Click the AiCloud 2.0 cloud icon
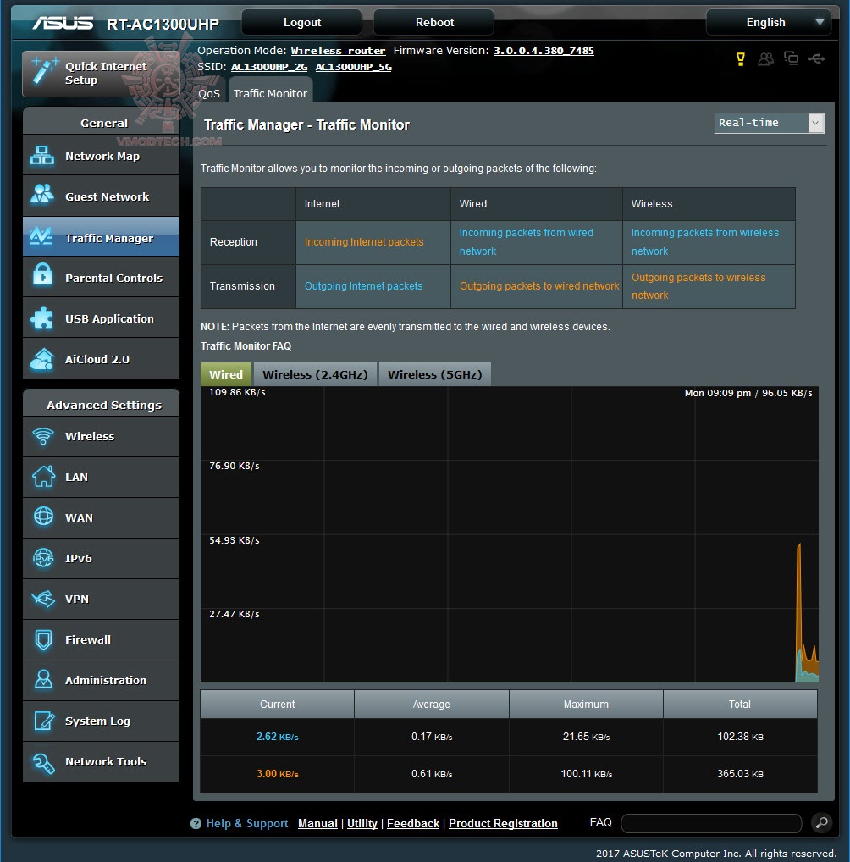 (x=42, y=359)
